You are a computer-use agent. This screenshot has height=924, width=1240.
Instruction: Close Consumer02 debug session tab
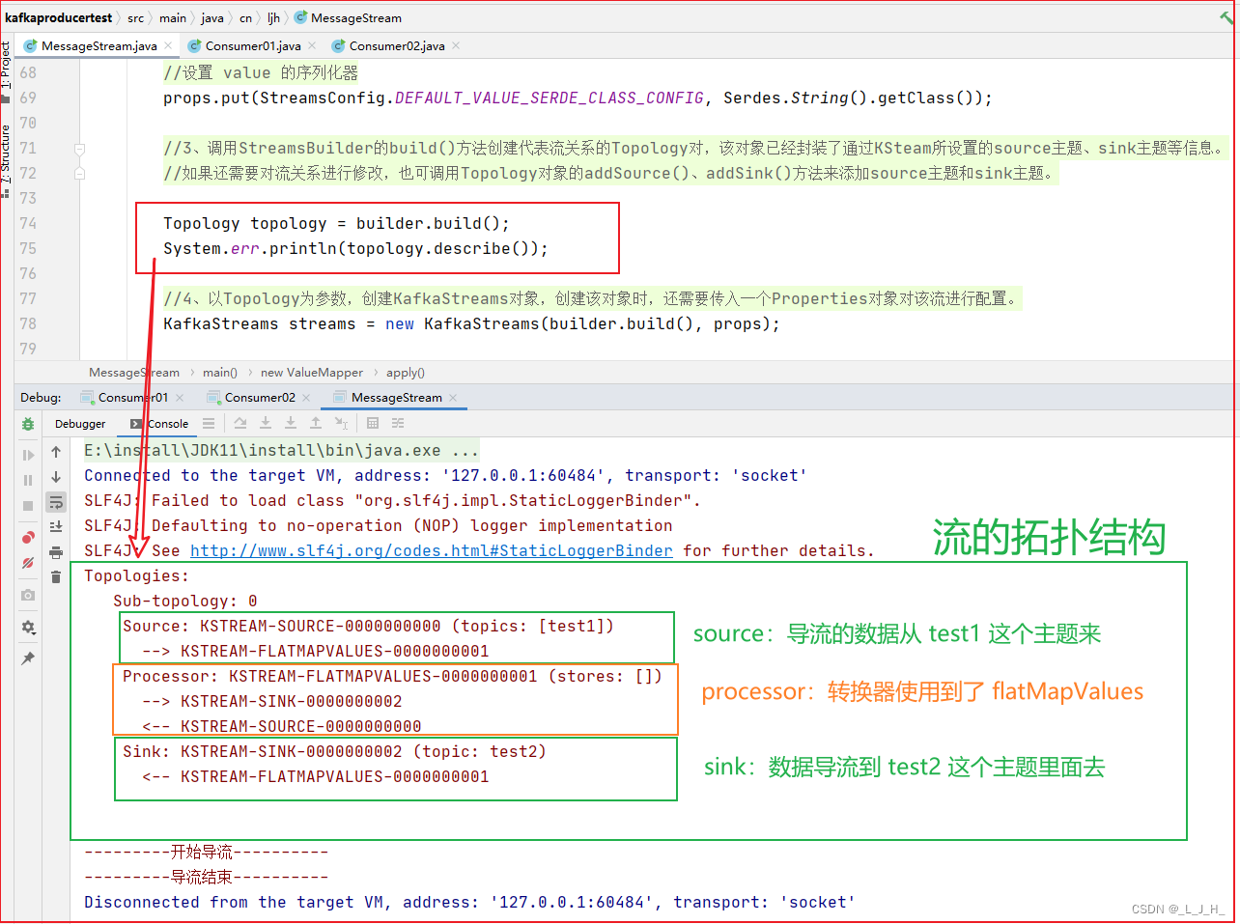[x=306, y=398]
